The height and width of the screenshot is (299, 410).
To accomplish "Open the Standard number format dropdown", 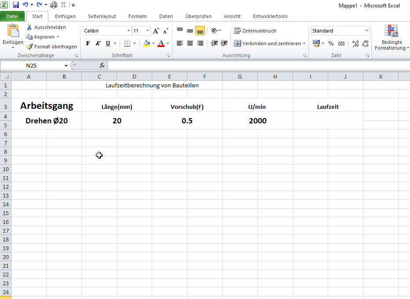I will pyautogui.click(x=366, y=31).
